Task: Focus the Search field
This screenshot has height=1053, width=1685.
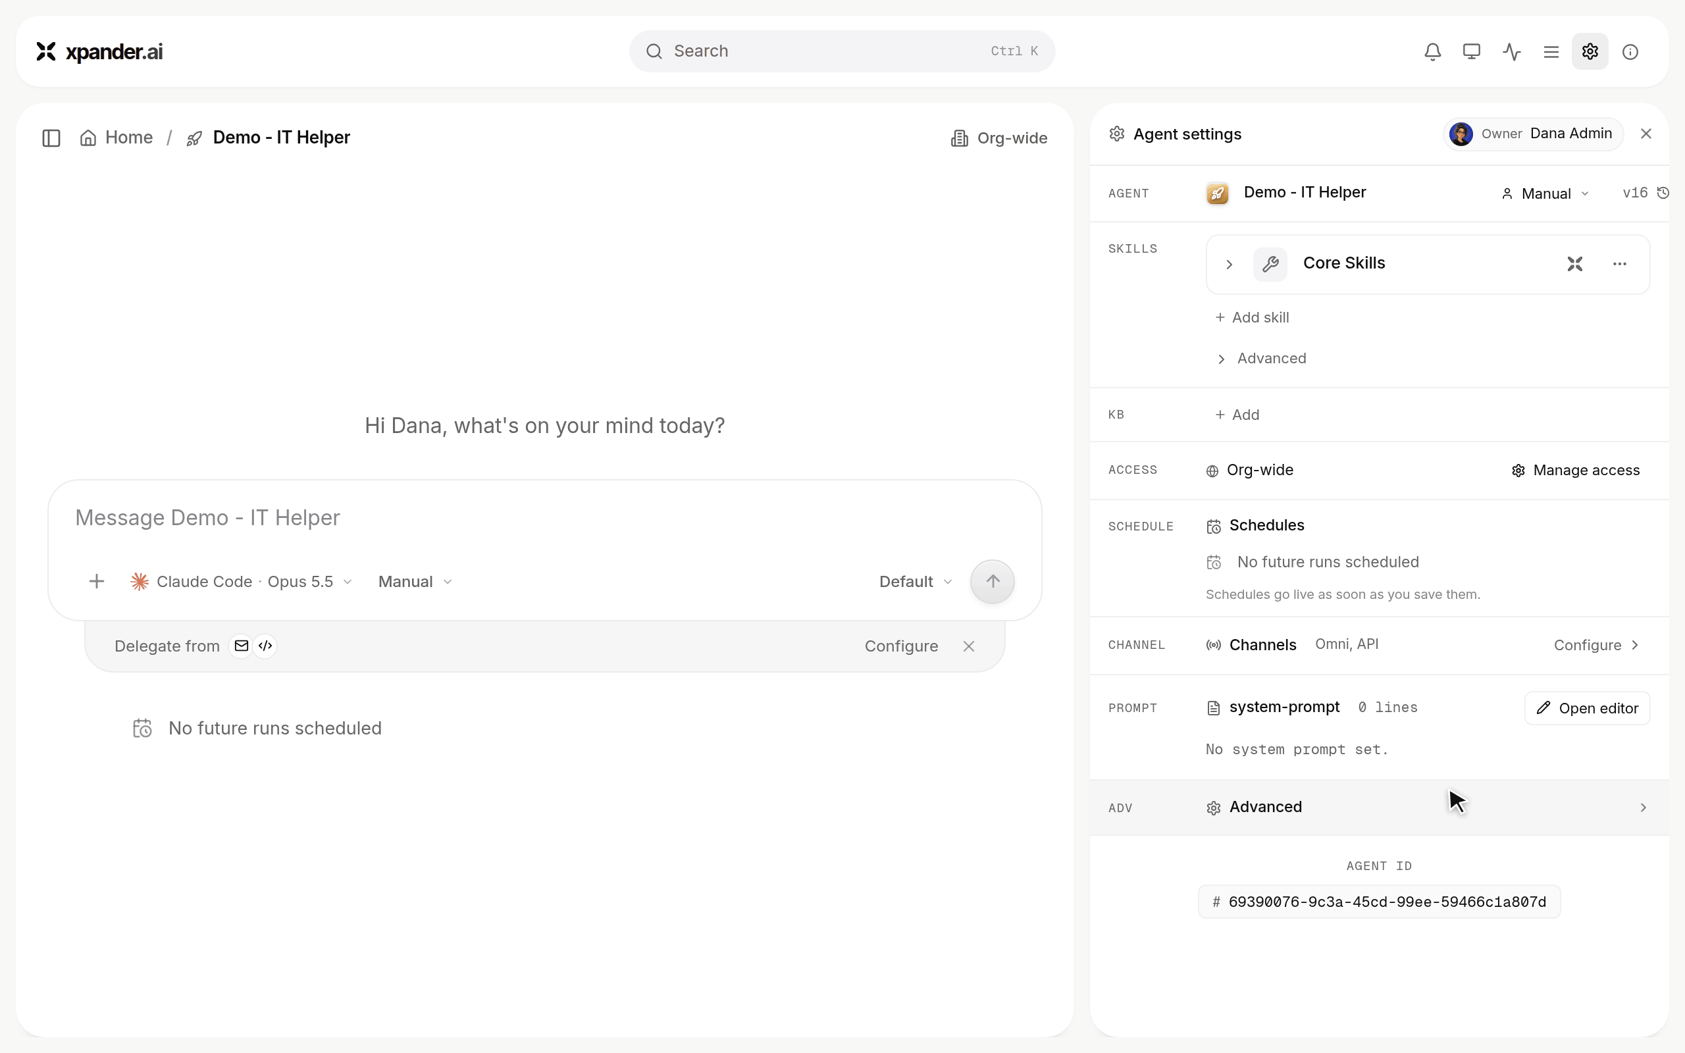Action: (842, 51)
